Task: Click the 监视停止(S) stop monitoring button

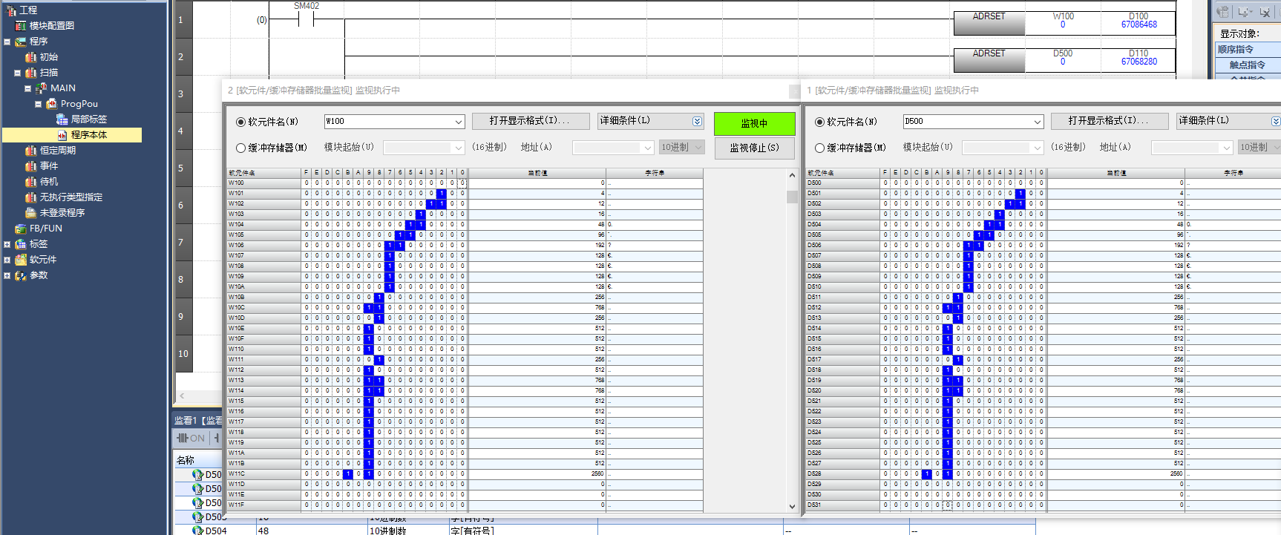Action: (754, 148)
